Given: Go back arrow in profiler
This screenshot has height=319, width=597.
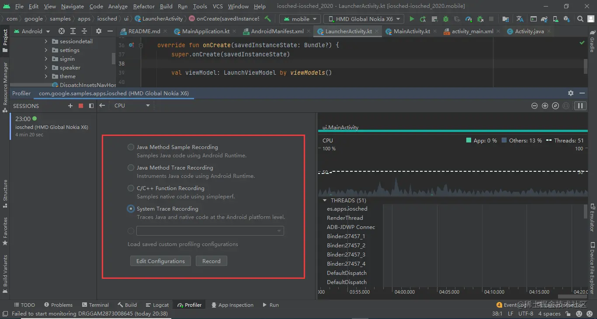Looking at the screenshot, I should tap(102, 105).
